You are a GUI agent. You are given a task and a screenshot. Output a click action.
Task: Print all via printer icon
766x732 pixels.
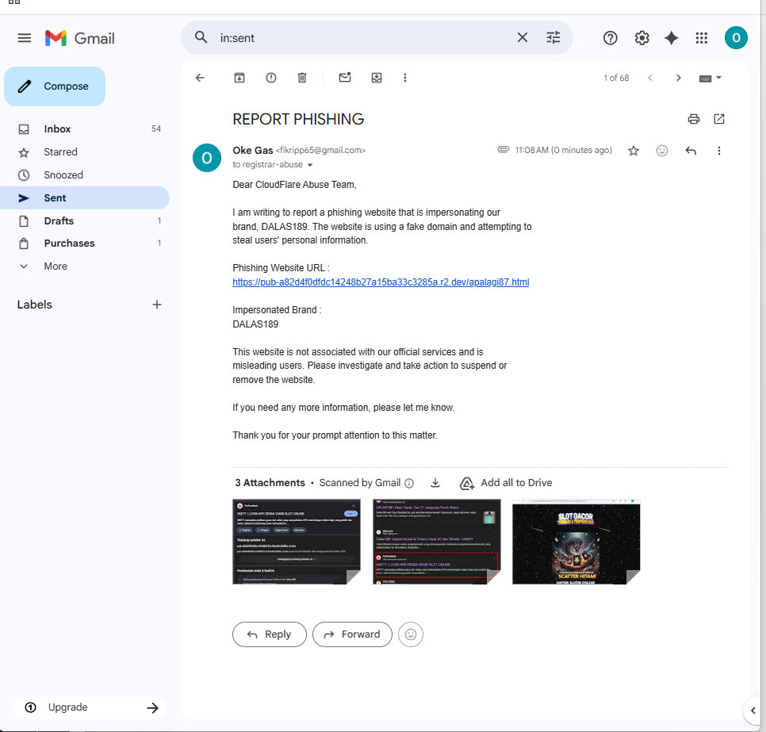pos(693,119)
